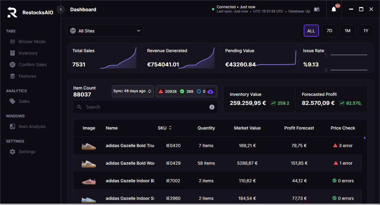Click 0 errors check icon for IE2960
Image resolution: width=380 pixels, height=205 pixels.
[x=334, y=198]
